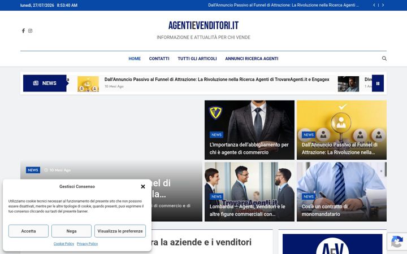Close the Gestisci Consenso cookie dialog
The height and width of the screenshot is (254, 407).
[x=143, y=187]
